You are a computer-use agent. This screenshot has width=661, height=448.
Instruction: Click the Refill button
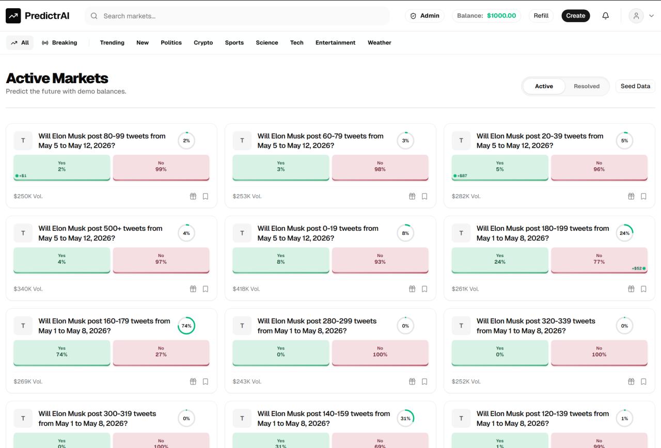pos(541,16)
